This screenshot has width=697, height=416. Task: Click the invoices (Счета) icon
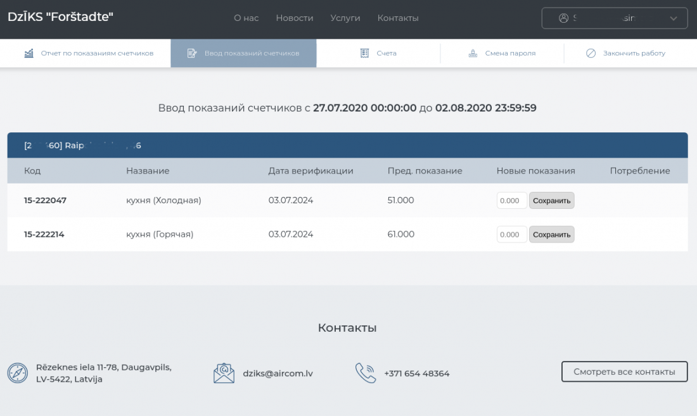[364, 53]
